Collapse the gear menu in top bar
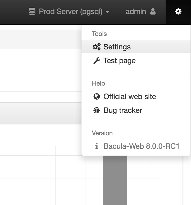This screenshot has width=191, height=205. tap(178, 12)
